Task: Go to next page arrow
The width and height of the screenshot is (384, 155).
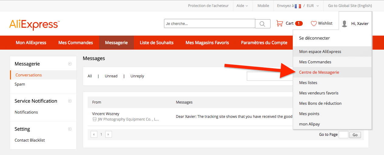Action: click(108, 134)
